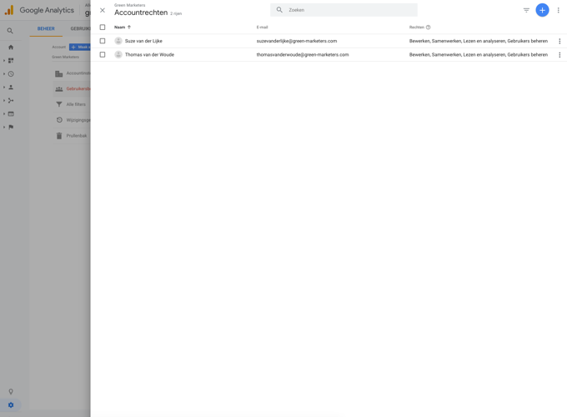Viewport: 567px width, 417px height.
Task: Open Thomas van der Woude user details
Action: [x=153, y=55]
